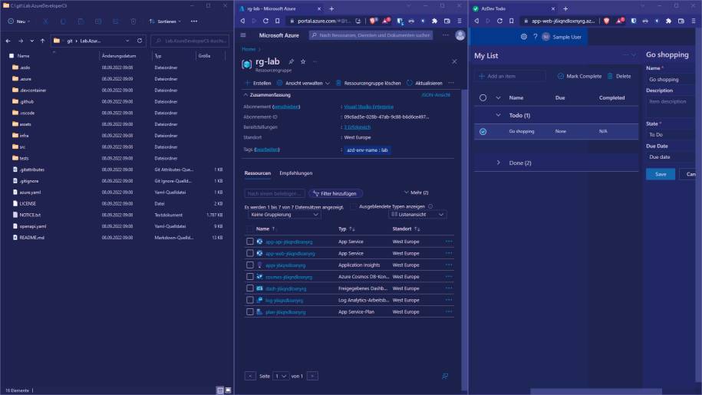Open the File Explorer more options ellipsis

(194, 21)
